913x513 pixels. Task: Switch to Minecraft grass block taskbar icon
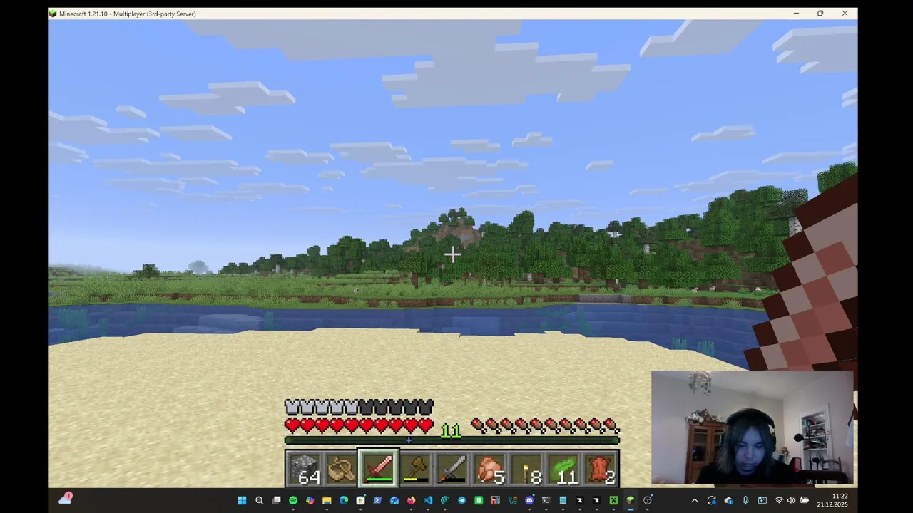(x=630, y=500)
